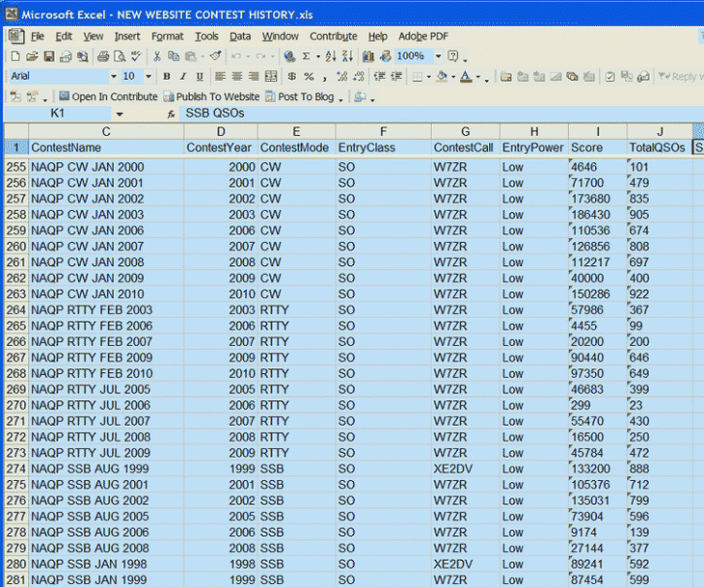Click the Sort Ascending icon
Image resolution: width=704 pixels, height=587 pixels.
coord(331,57)
